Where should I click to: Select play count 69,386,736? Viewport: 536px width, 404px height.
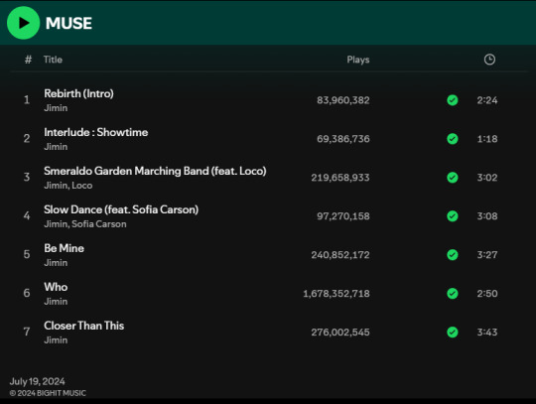(x=343, y=139)
